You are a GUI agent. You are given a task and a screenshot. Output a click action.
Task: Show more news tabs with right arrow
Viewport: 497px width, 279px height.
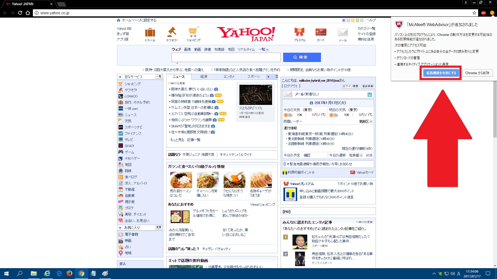pyautogui.click(x=268, y=77)
